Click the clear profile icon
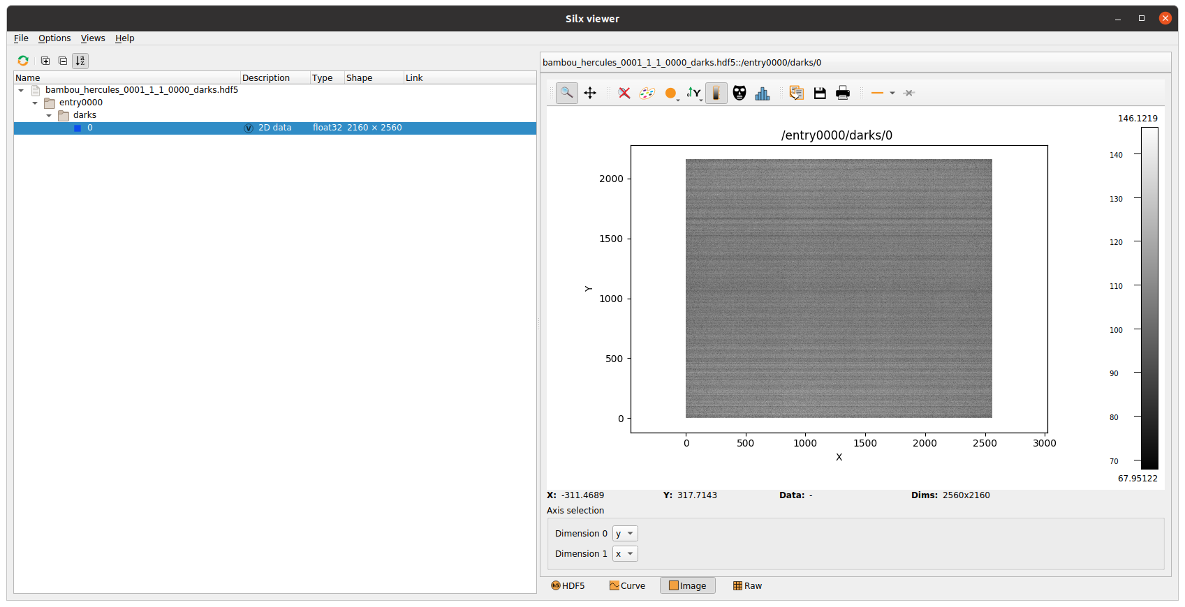The width and height of the screenshot is (1185, 607). pos(908,93)
